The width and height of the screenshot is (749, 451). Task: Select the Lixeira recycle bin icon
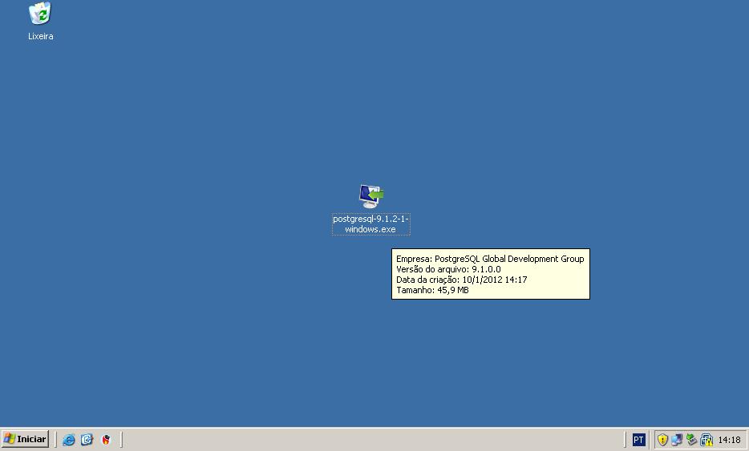(40, 14)
